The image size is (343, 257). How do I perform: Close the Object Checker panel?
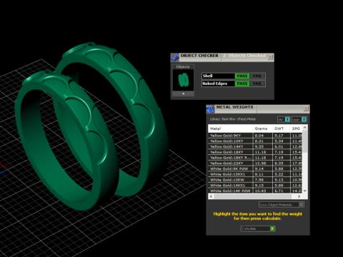(270, 57)
